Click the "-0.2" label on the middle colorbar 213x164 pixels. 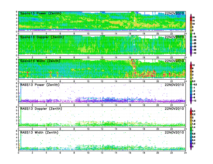(x=194, y=84)
